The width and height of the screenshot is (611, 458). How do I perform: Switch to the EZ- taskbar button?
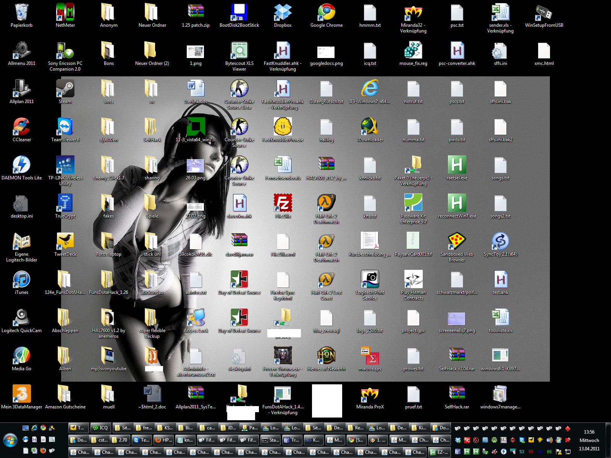[439, 452]
